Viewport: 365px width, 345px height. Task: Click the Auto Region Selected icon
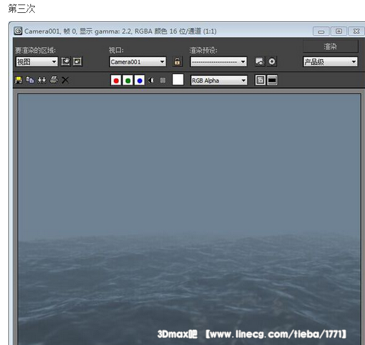click(x=78, y=61)
